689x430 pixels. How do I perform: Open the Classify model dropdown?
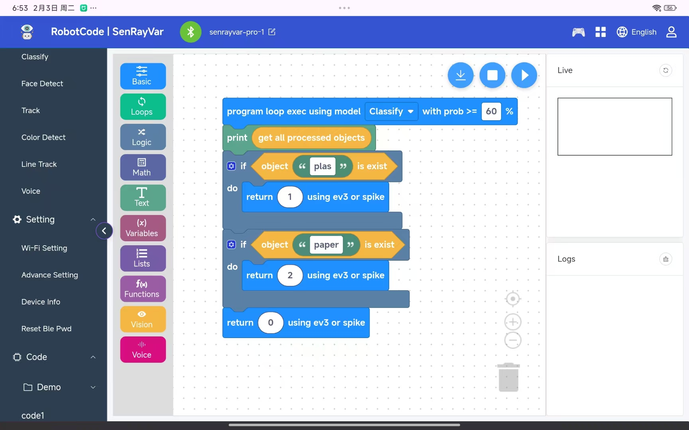pyautogui.click(x=391, y=111)
